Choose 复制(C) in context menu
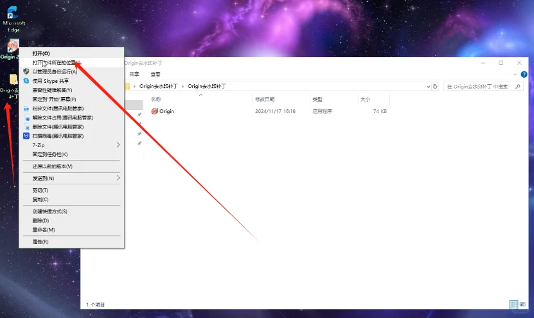534x318 pixels. coord(71,200)
